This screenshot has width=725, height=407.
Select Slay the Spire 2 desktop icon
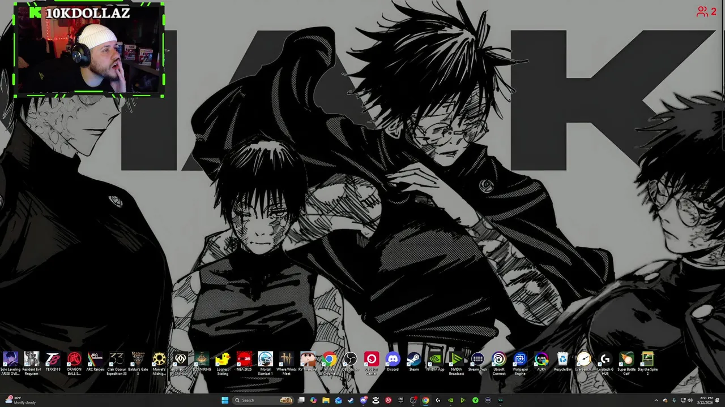pyautogui.click(x=647, y=363)
